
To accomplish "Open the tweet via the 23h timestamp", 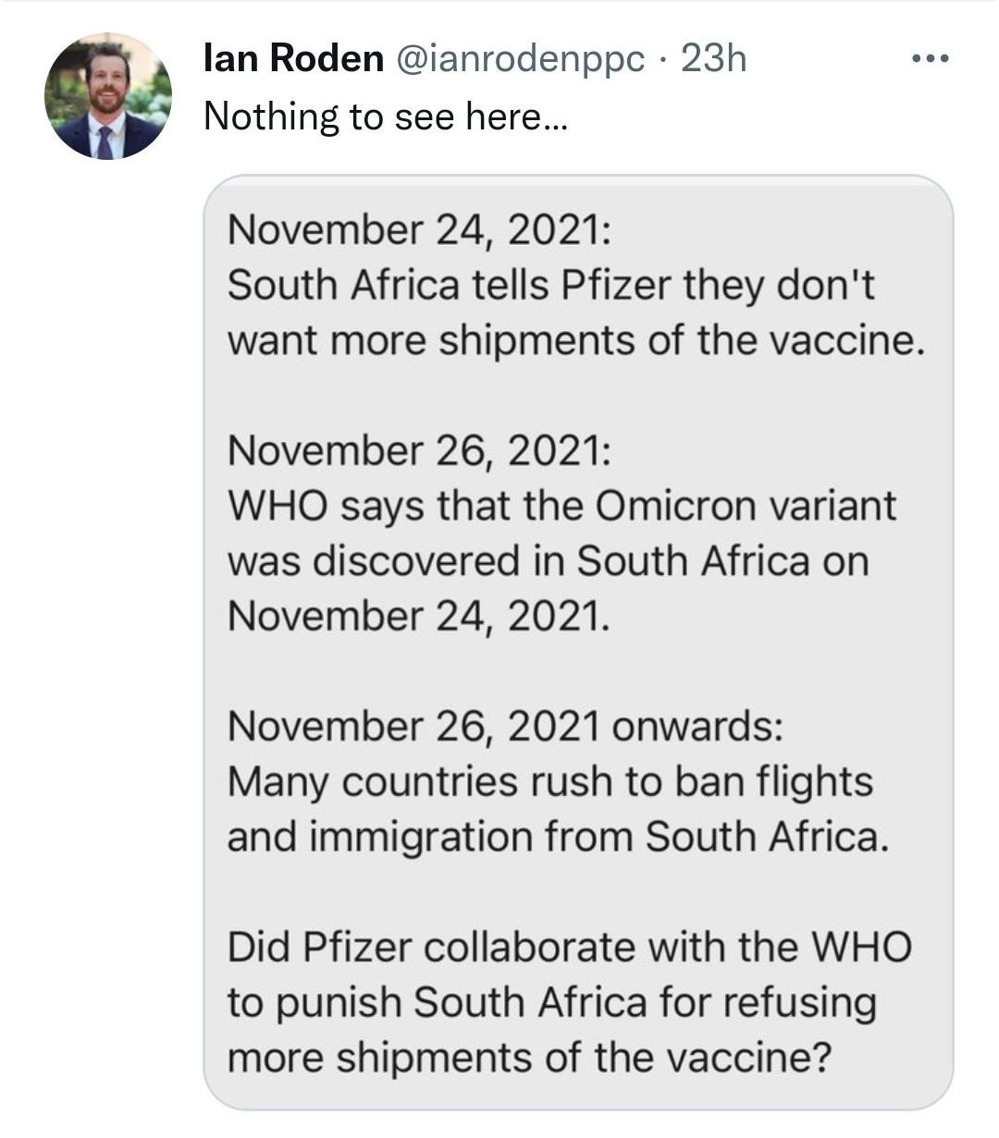I will tap(712, 58).
